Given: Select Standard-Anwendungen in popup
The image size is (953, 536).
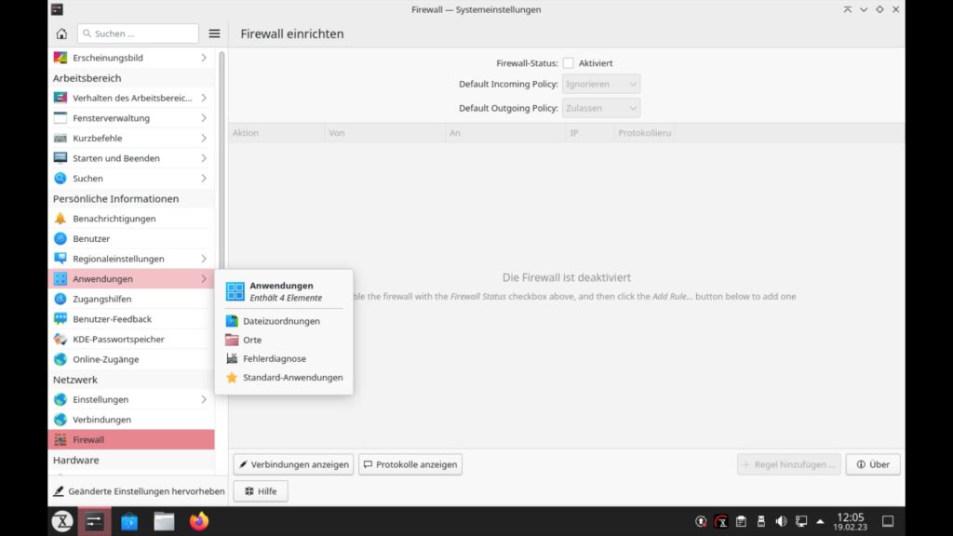Looking at the screenshot, I should click(x=284, y=378).
